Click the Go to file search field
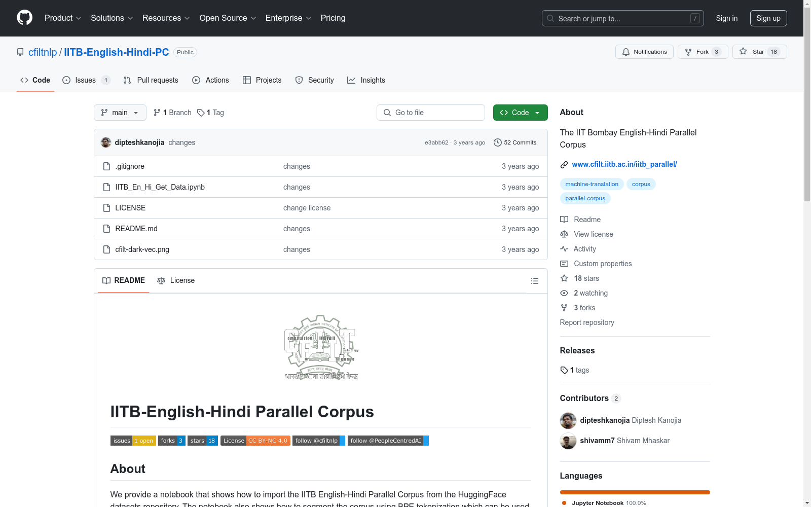Image resolution: width=811 pixels, height=507 pixels. [431, 113]
